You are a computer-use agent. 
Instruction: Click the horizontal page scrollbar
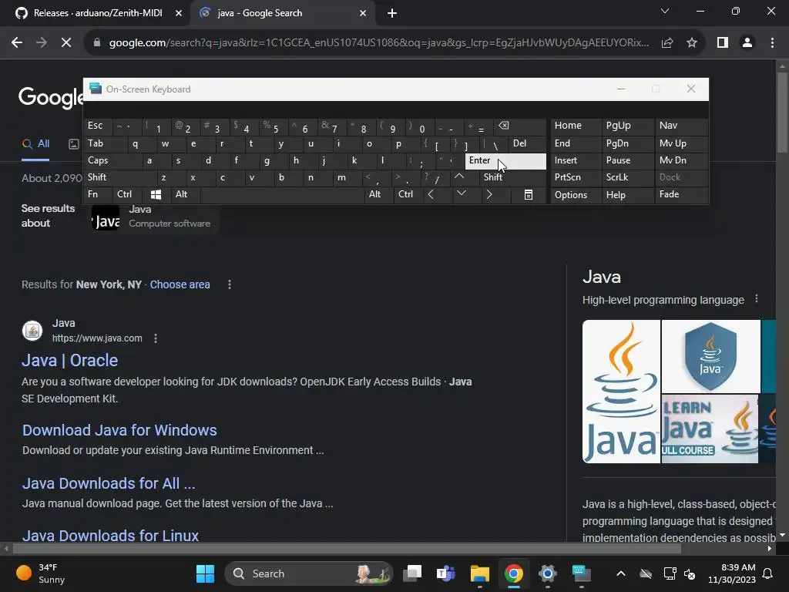coord(347,548)
